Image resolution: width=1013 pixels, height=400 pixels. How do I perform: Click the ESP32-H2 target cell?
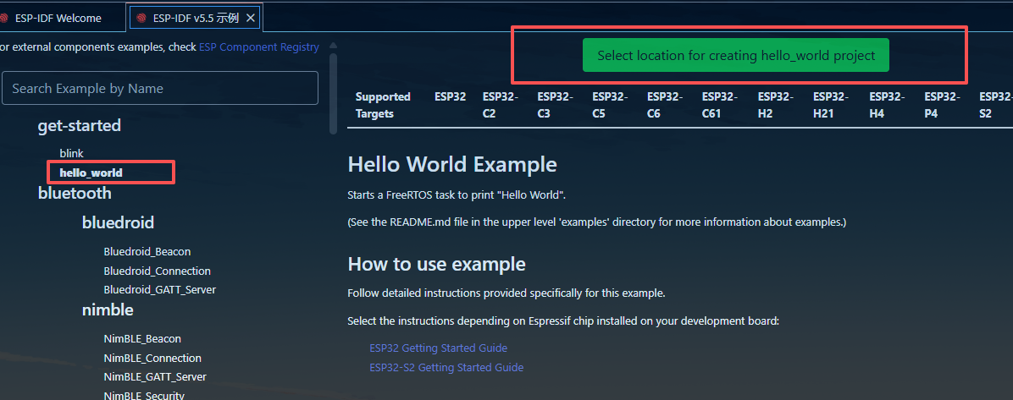point(775,105)
